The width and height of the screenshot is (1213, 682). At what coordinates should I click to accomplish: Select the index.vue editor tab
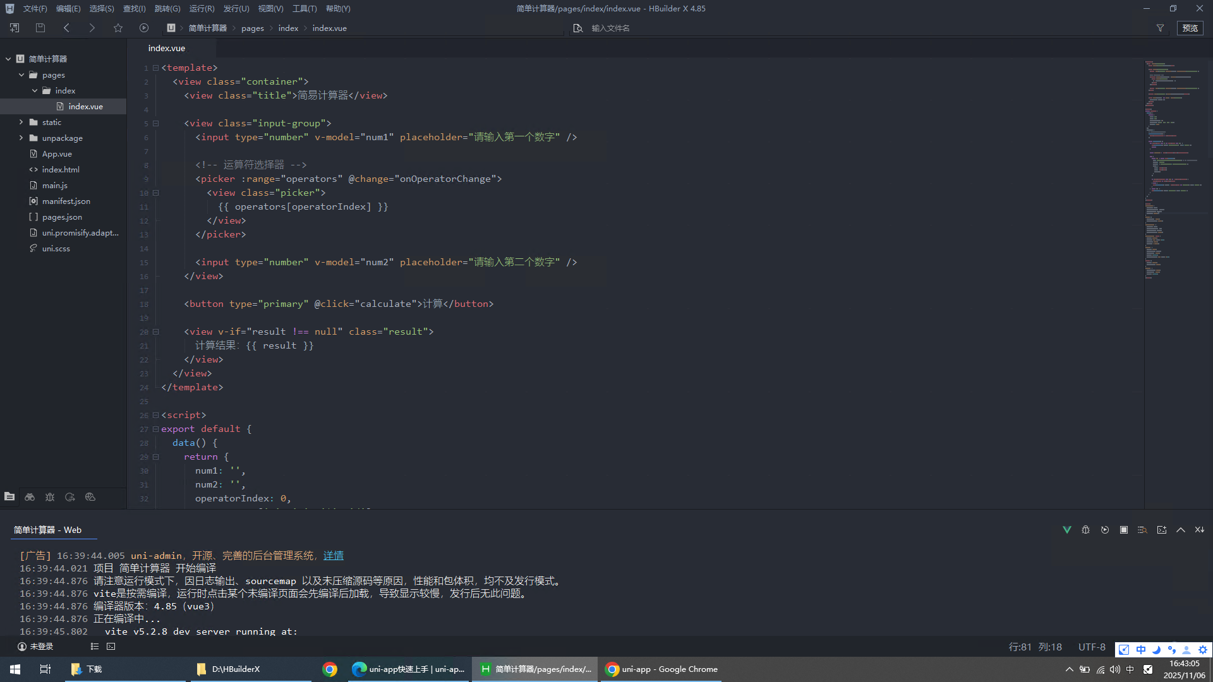click(x=167, y=48)
